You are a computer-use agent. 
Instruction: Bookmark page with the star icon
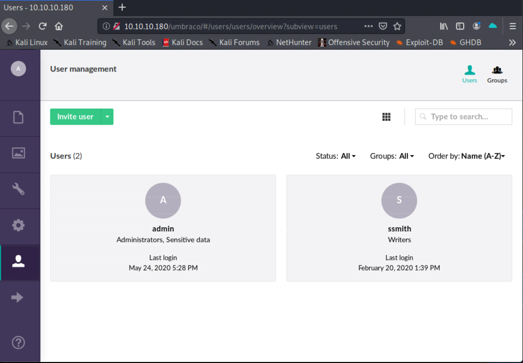tap(397, 26)
